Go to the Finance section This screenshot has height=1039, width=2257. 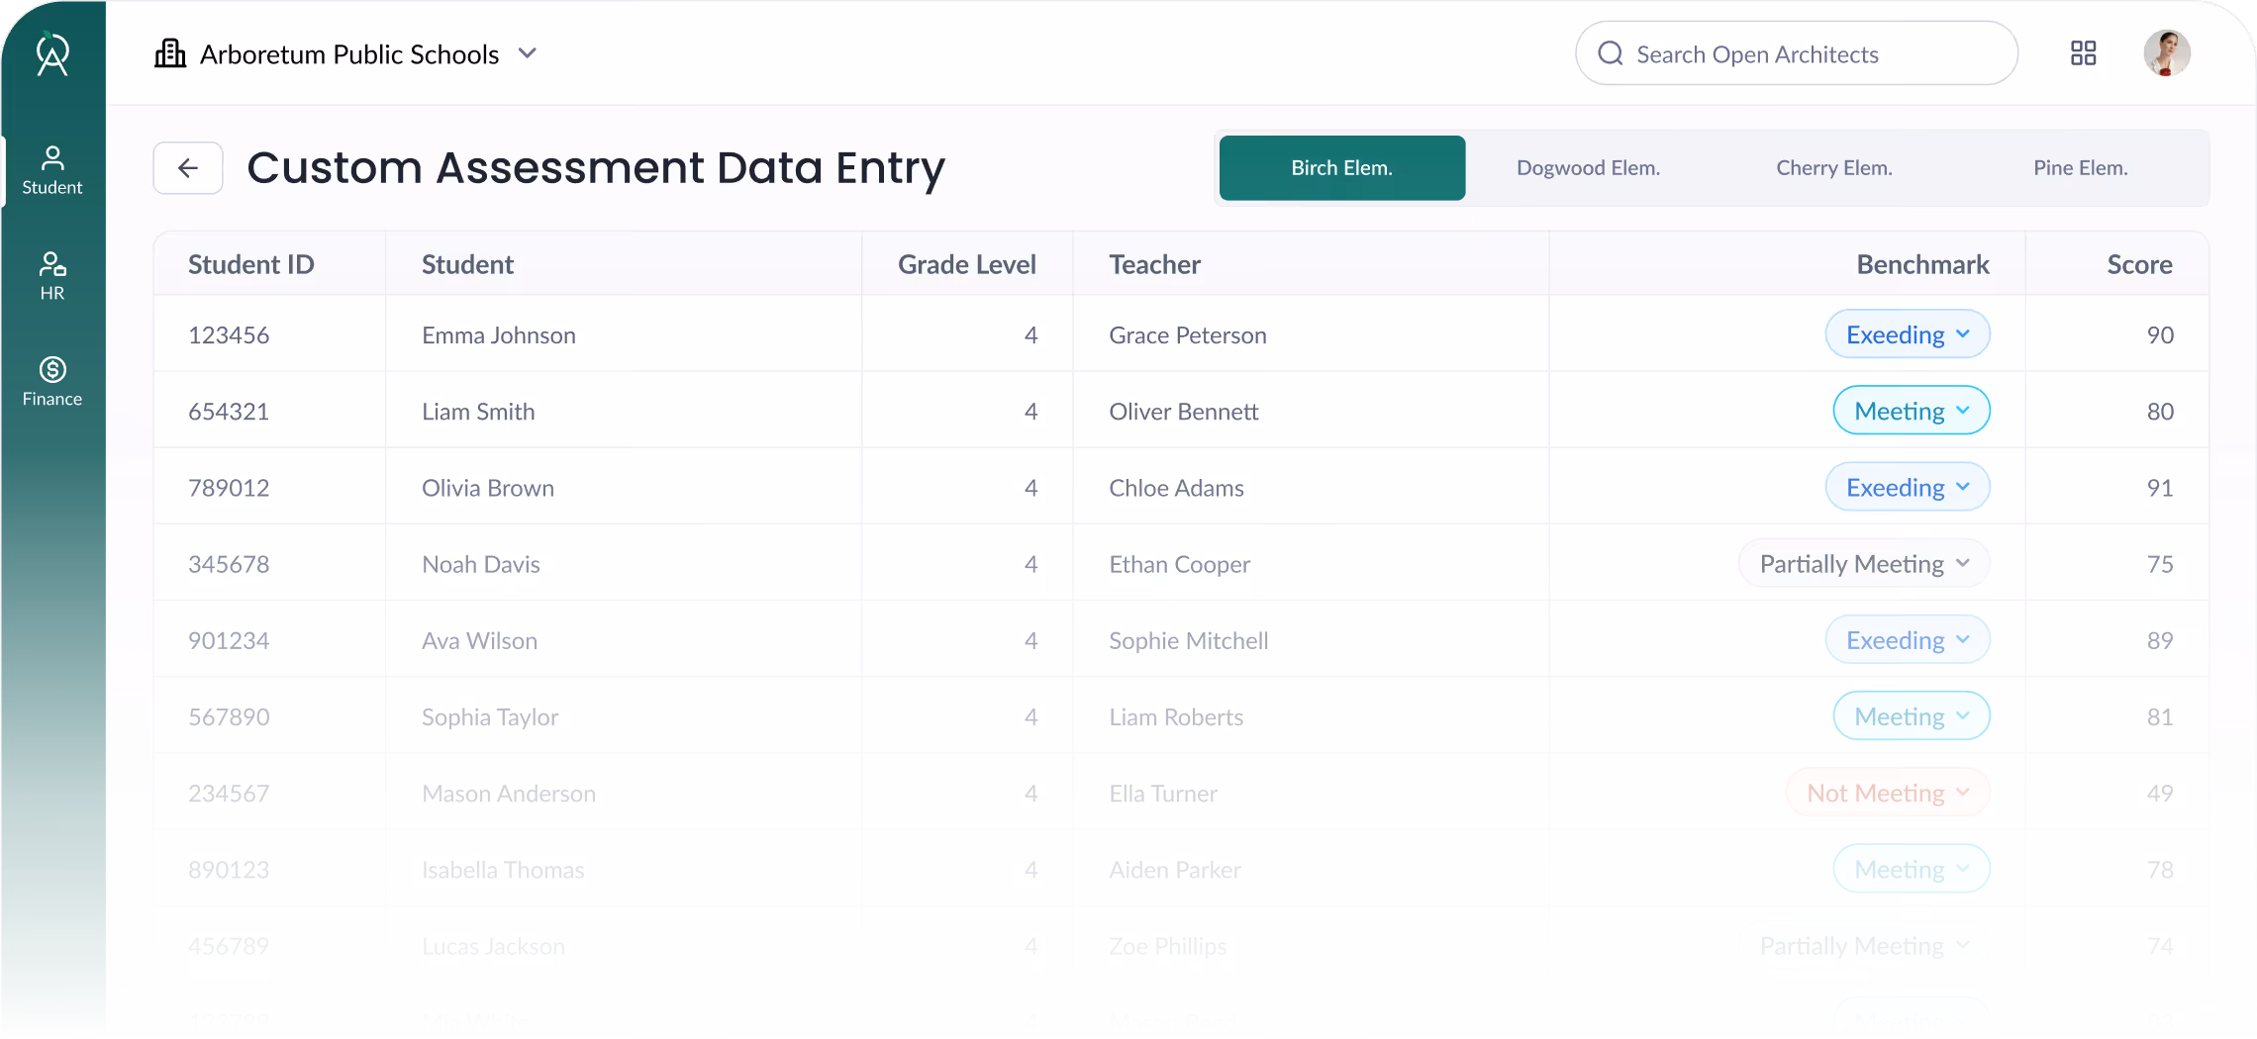52,381
